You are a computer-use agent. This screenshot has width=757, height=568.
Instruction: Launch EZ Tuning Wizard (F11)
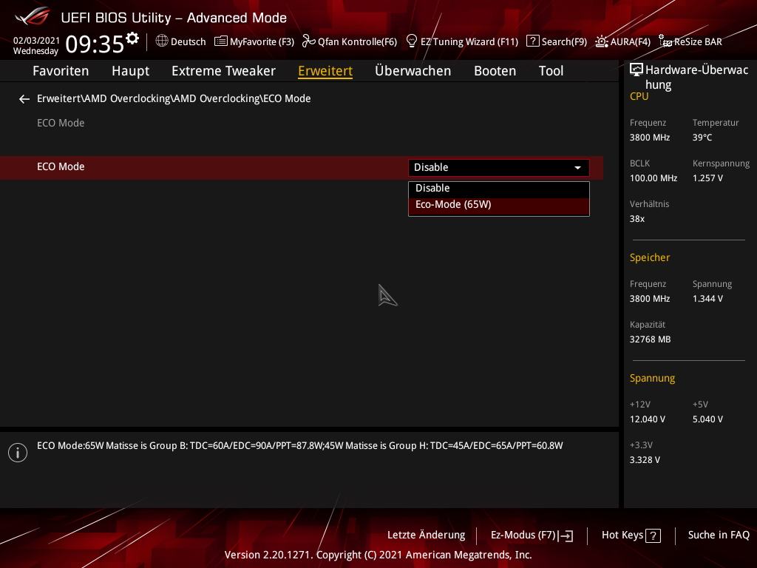pyautogui.click(x=462, y=41)
